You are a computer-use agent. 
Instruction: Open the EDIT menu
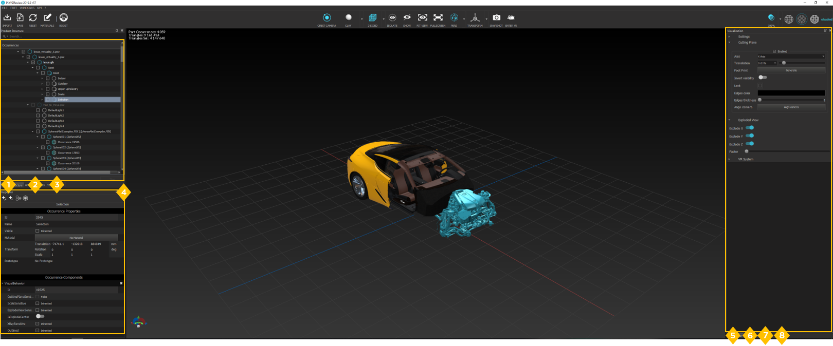pyautogui.click(x=14, y=8)
